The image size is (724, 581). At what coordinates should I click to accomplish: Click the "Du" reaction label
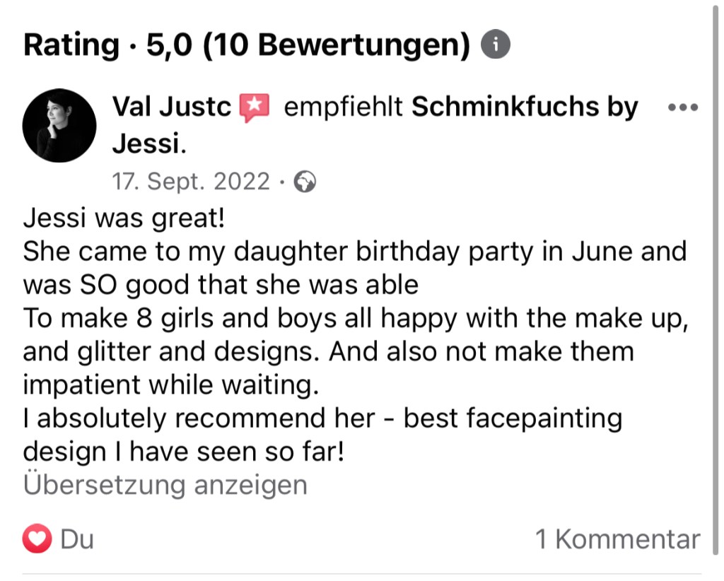point(77,540)
